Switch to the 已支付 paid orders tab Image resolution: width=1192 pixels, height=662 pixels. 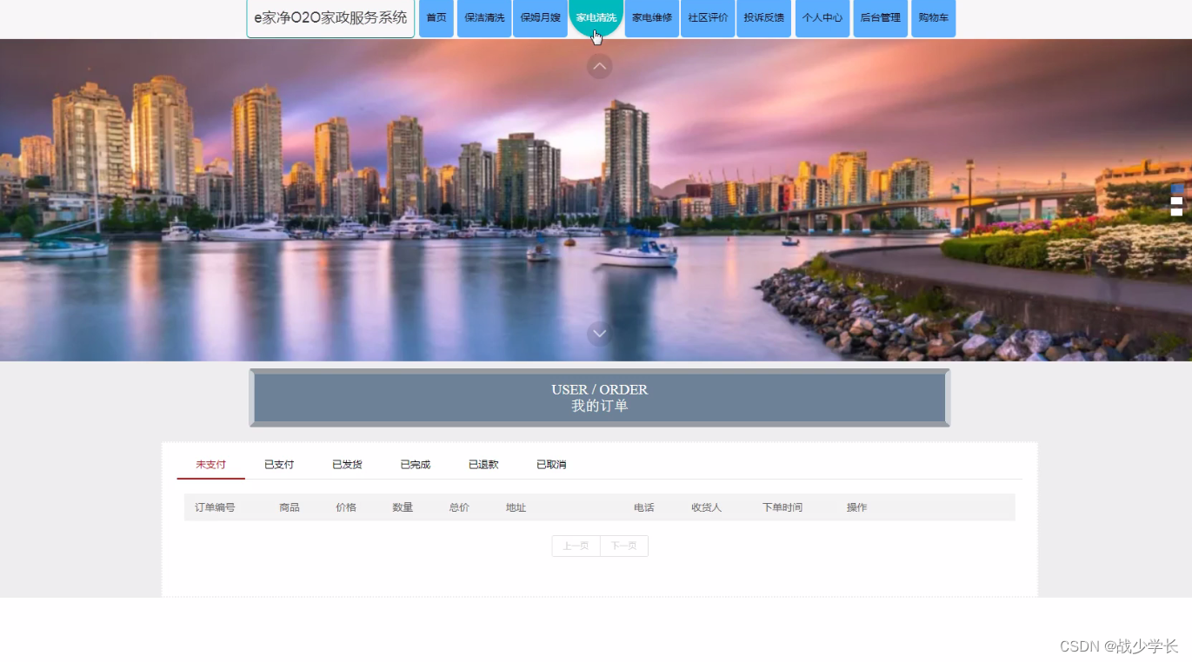(x=278, y=464)
